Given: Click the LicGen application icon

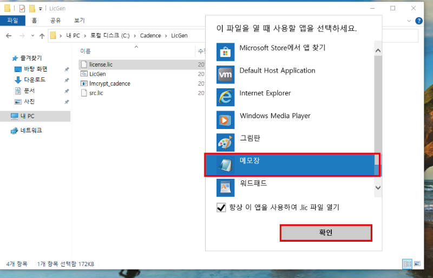Looking at the screenshot, I should pos(84,74).
